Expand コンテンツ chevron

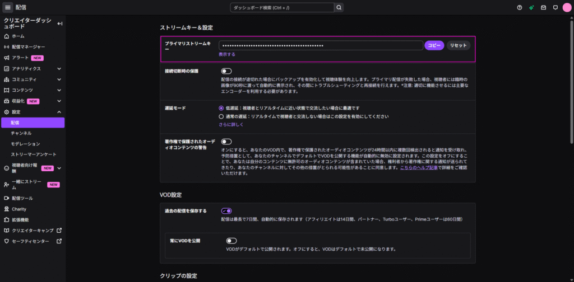pyautogui.click(x=59, y=90)
